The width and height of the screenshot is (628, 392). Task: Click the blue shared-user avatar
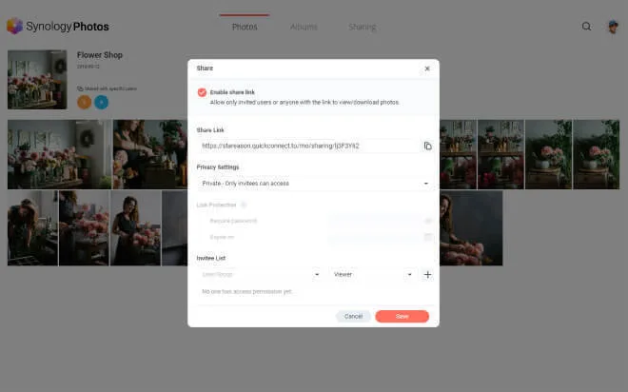(x=101, y=102)
